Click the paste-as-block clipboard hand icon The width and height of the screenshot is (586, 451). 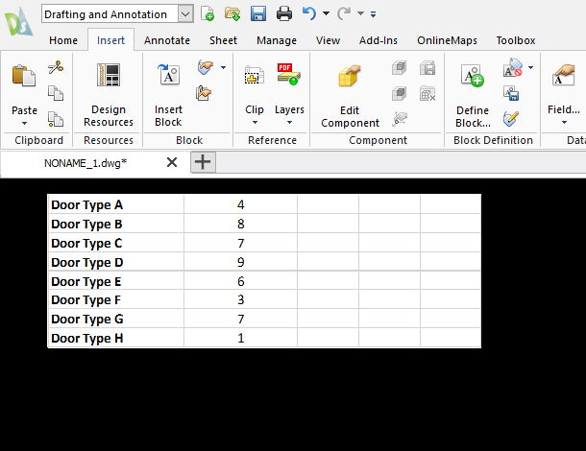pos(204,93)
